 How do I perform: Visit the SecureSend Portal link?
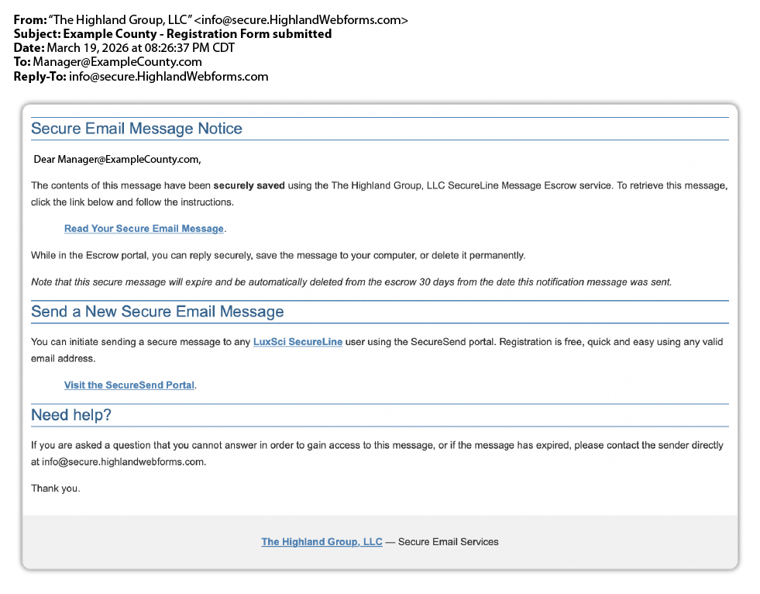coord(129,385)
